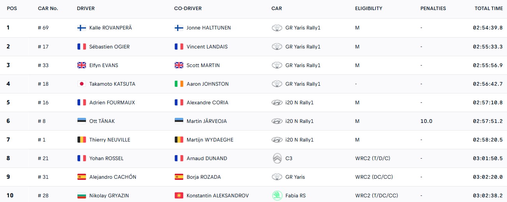Click Ott Tänak's 10.0 penalty value
Viewport: 507px width, 202px height.
click(426, 121)
